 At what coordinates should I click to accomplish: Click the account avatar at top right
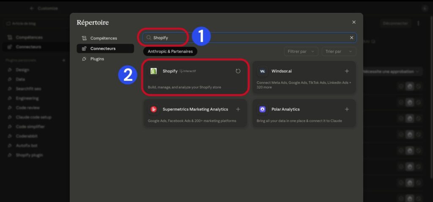[425, 8]
